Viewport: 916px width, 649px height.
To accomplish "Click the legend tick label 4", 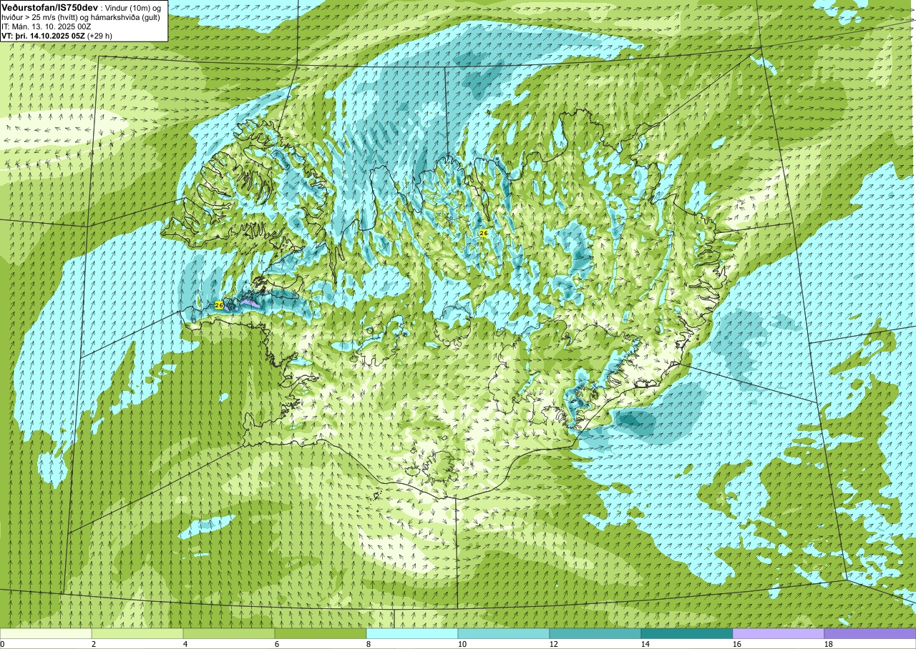I will [x=186, y=644].
